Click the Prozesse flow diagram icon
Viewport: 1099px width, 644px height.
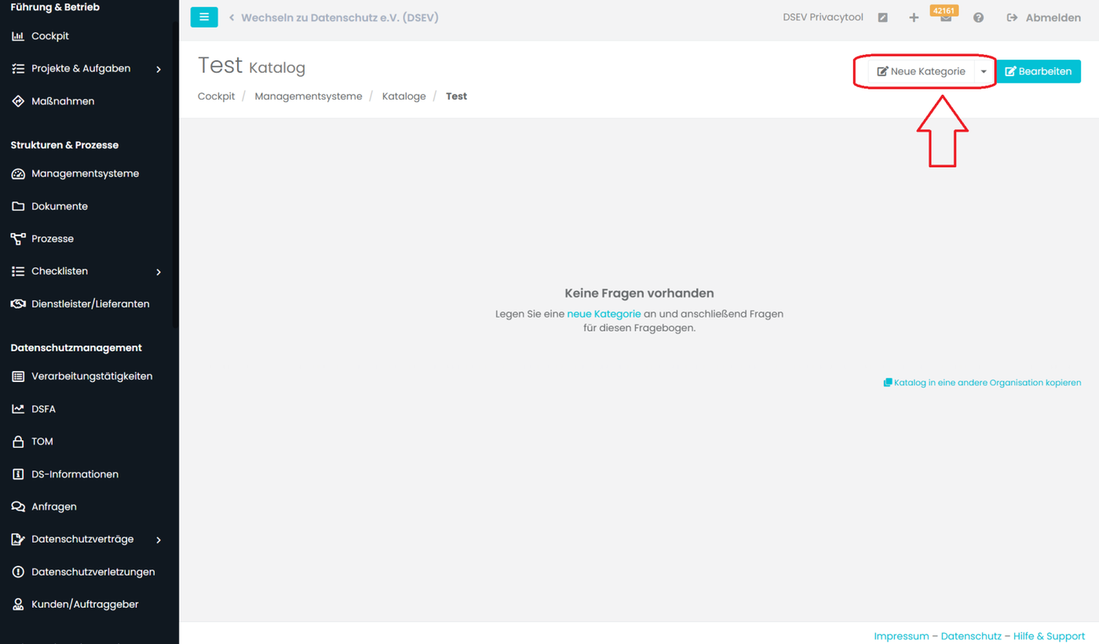[x=18, y=238]
